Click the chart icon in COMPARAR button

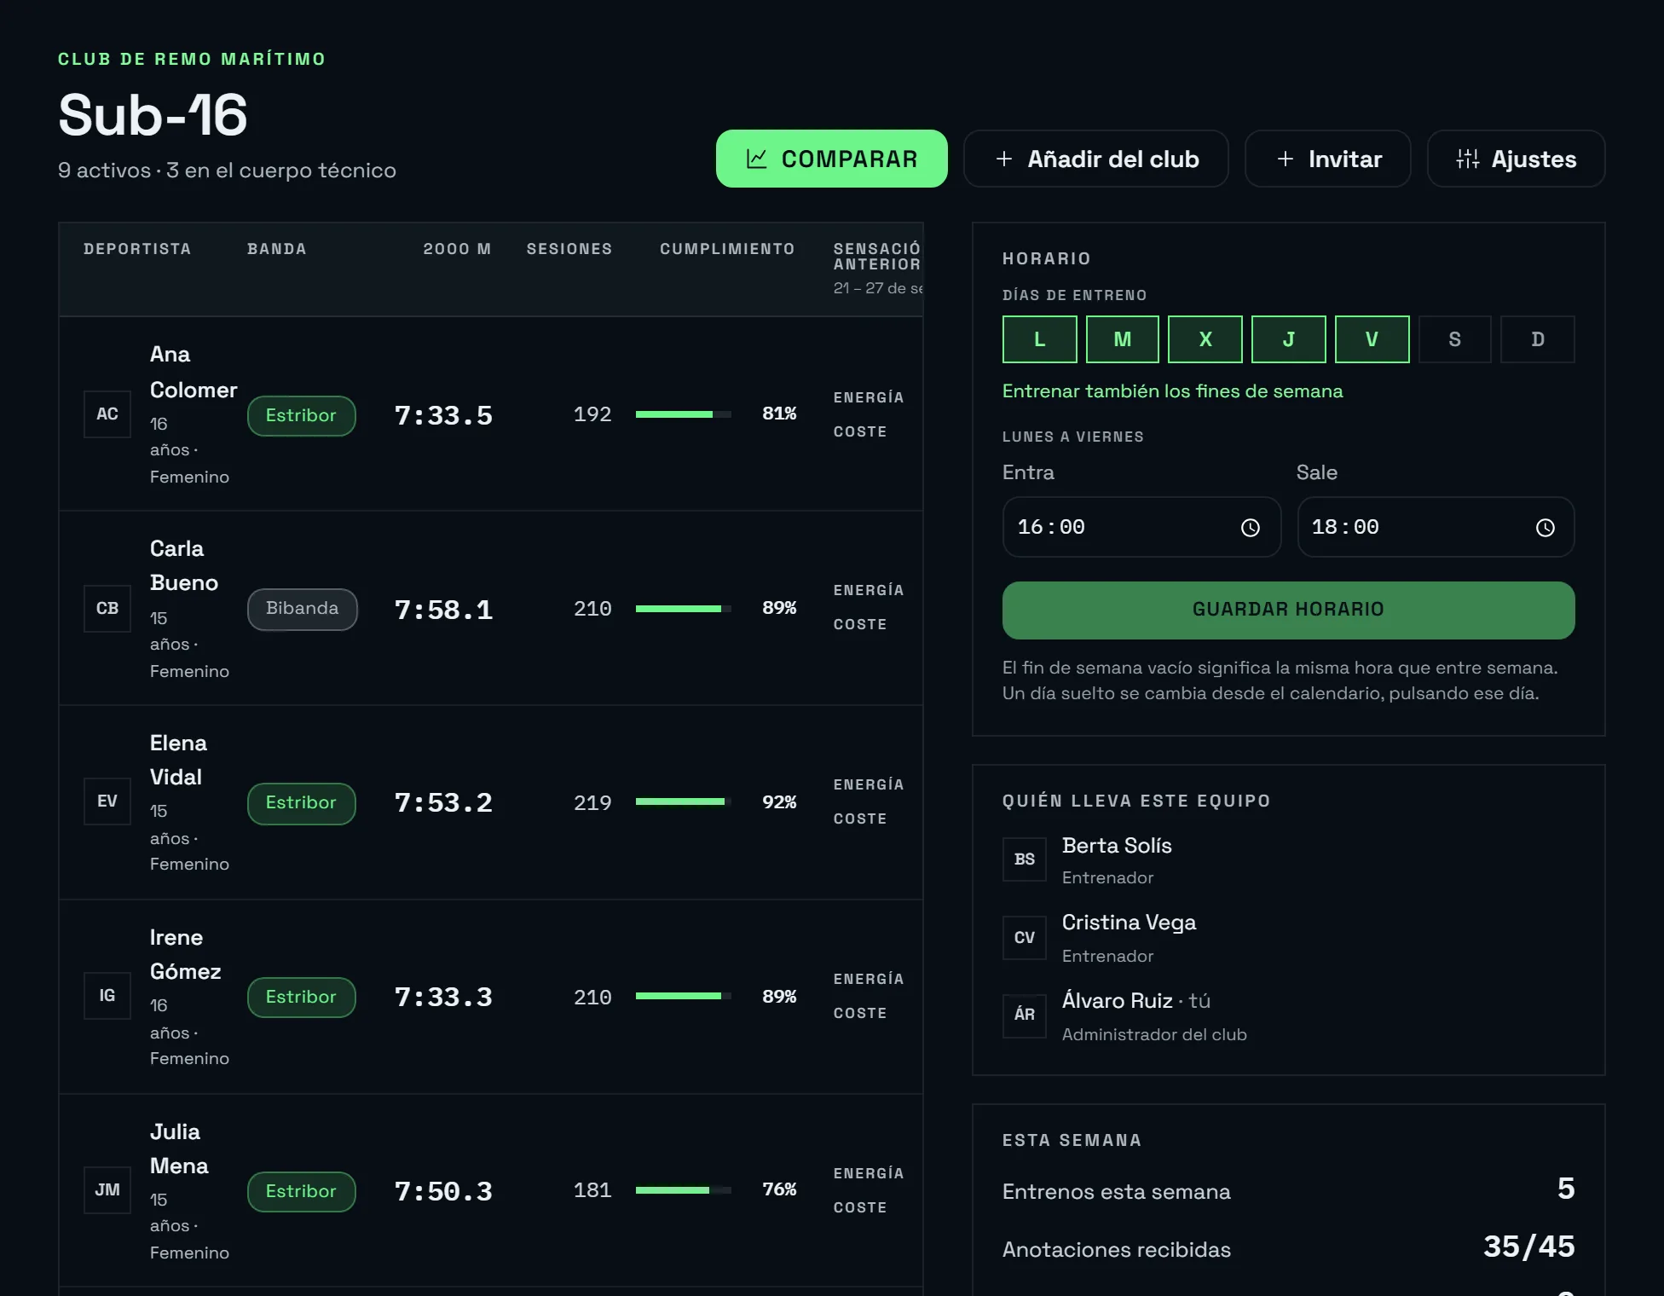[756, 159]
